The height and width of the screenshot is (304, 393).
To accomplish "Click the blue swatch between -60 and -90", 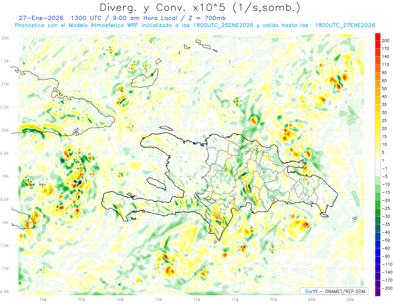I will [378, 253].
